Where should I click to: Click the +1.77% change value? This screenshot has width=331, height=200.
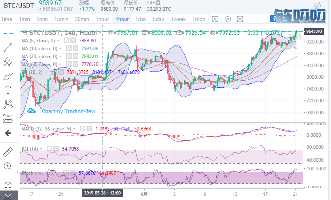[87, 9]
